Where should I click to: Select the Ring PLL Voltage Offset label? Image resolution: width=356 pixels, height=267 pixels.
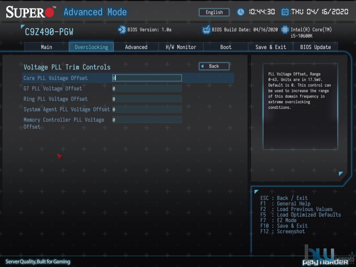click(x=55, y=99)
